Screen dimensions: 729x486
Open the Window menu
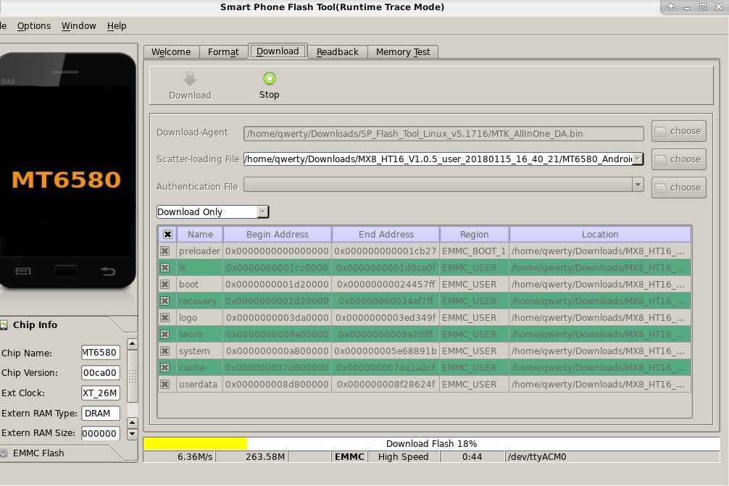[78, 26]
